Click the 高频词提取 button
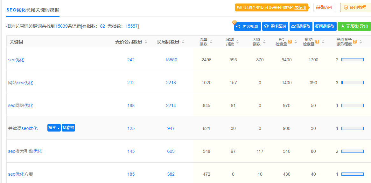Image resolution: width=371 pixels, height=183 pixels. pyautogui.click(x=301, y=26)
